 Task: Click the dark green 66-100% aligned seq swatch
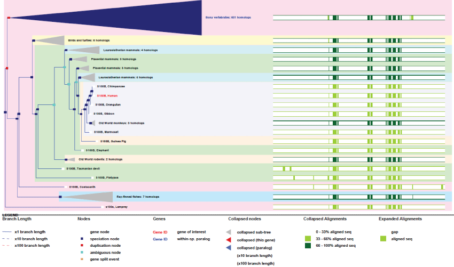point(308,246)
